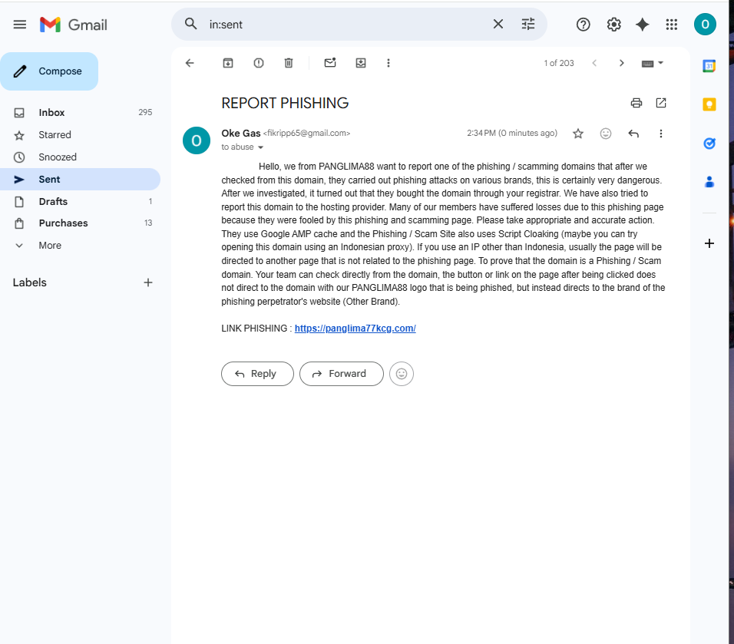Click the '2:34 PM (0 minutes ago)' timestamp

pyautogui.click(x=512, y=134)
